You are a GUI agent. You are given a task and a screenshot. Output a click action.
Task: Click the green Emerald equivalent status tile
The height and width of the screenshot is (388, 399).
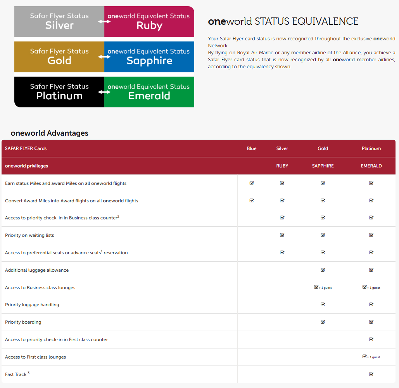[149, 92]
